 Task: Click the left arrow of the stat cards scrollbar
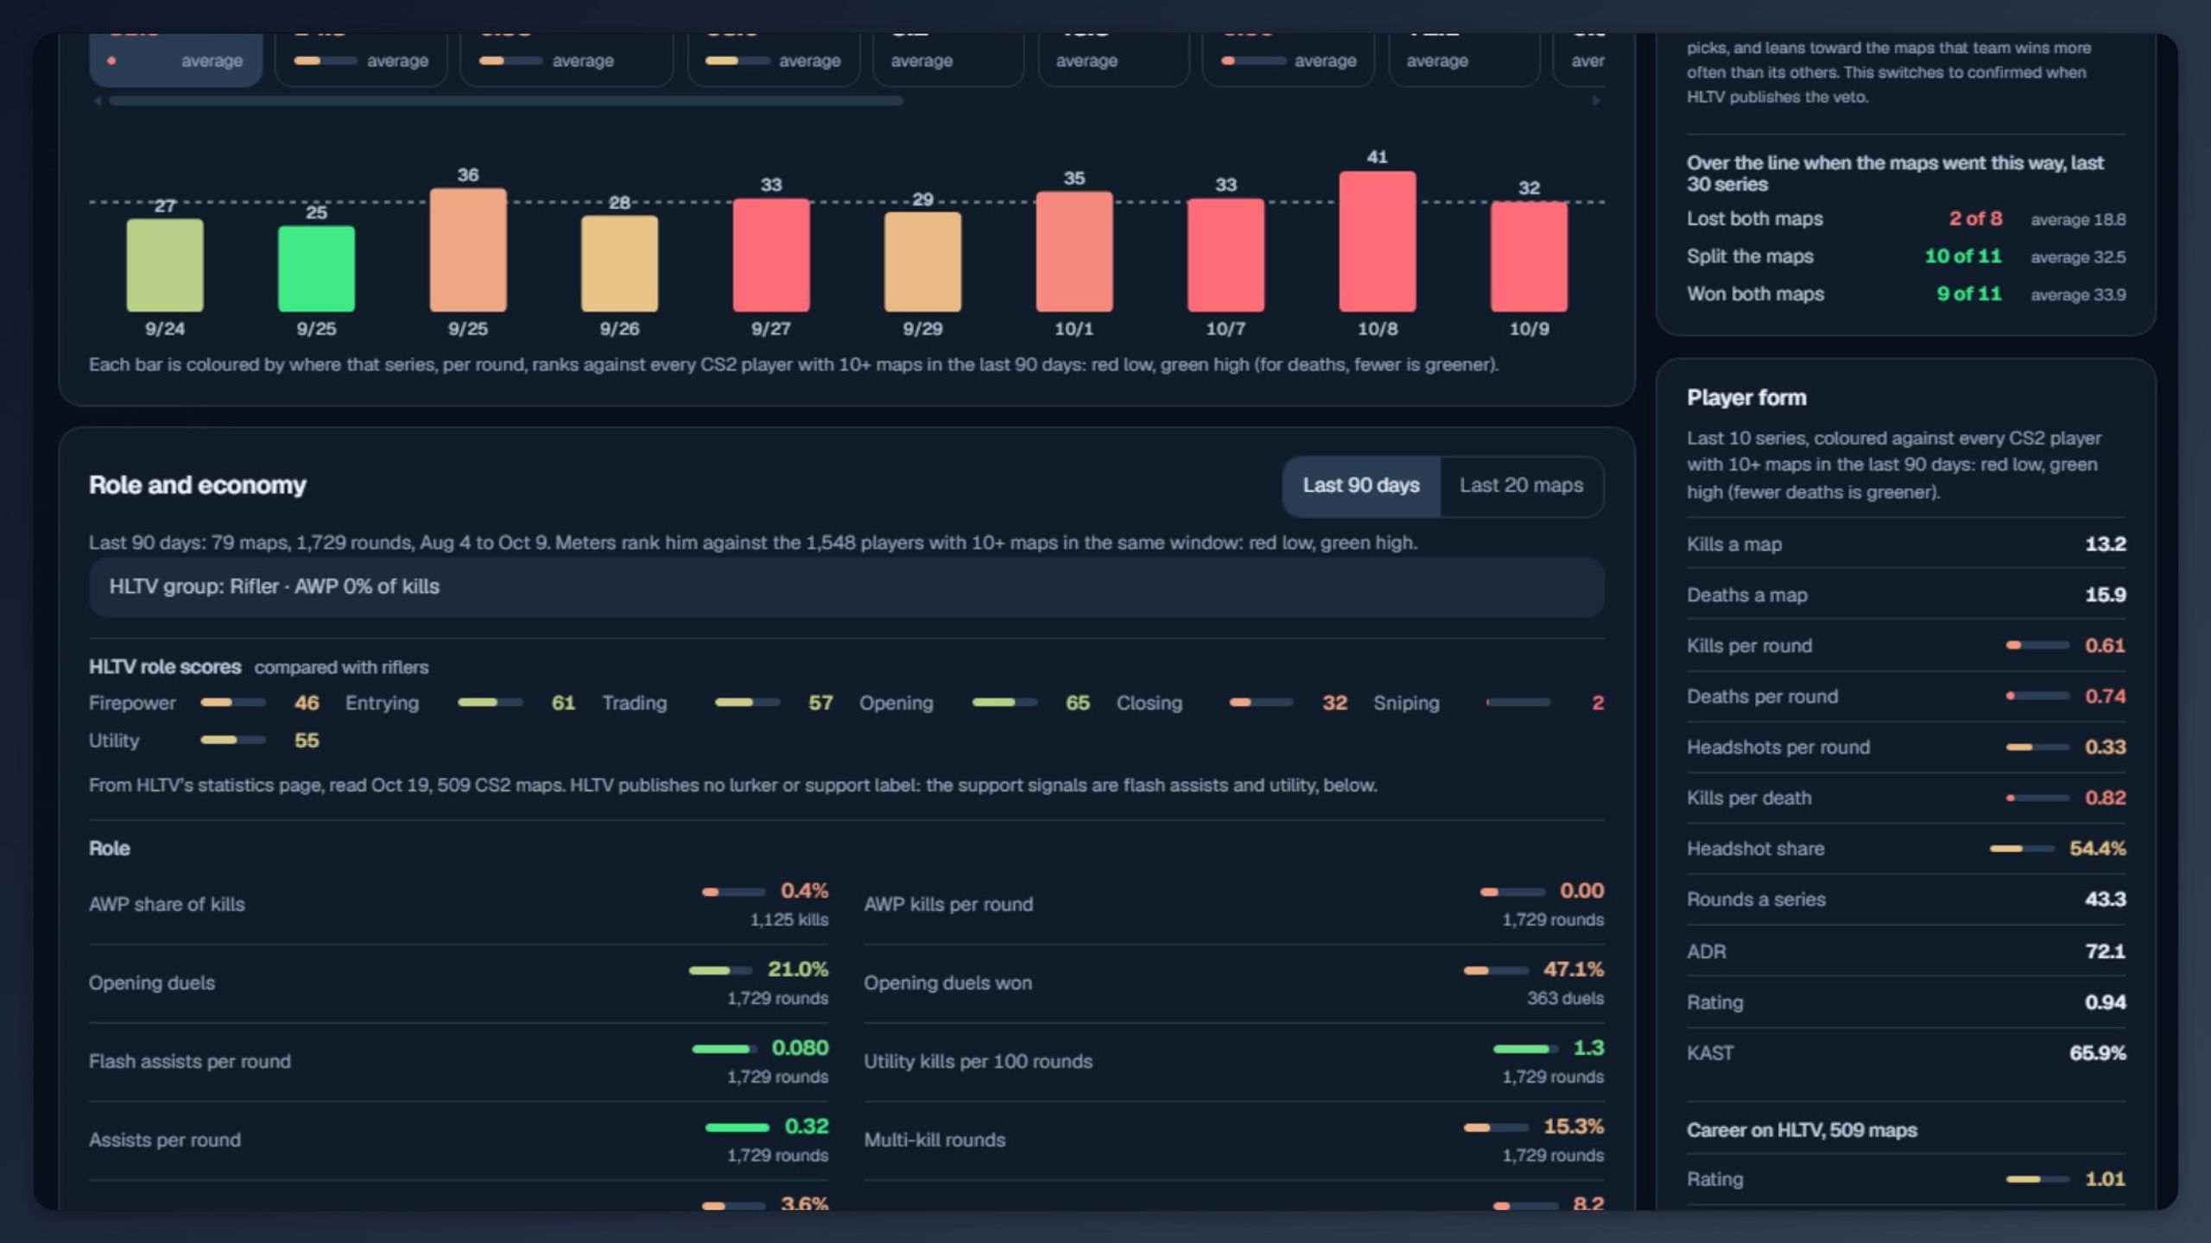pos(98,101)
